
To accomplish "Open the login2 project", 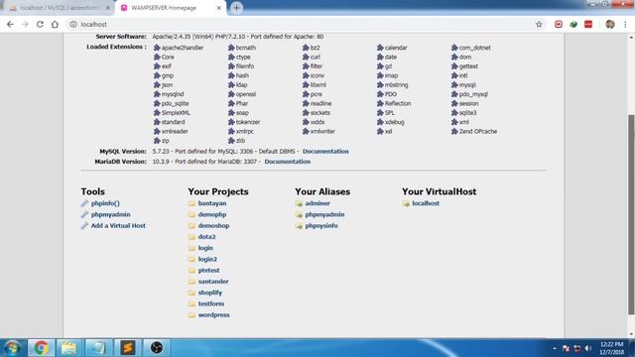I will (207, 259).
